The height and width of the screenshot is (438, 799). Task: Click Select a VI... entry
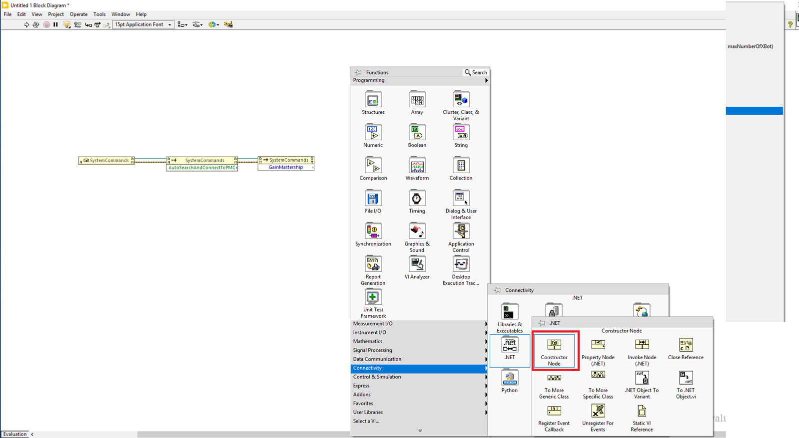366,421
